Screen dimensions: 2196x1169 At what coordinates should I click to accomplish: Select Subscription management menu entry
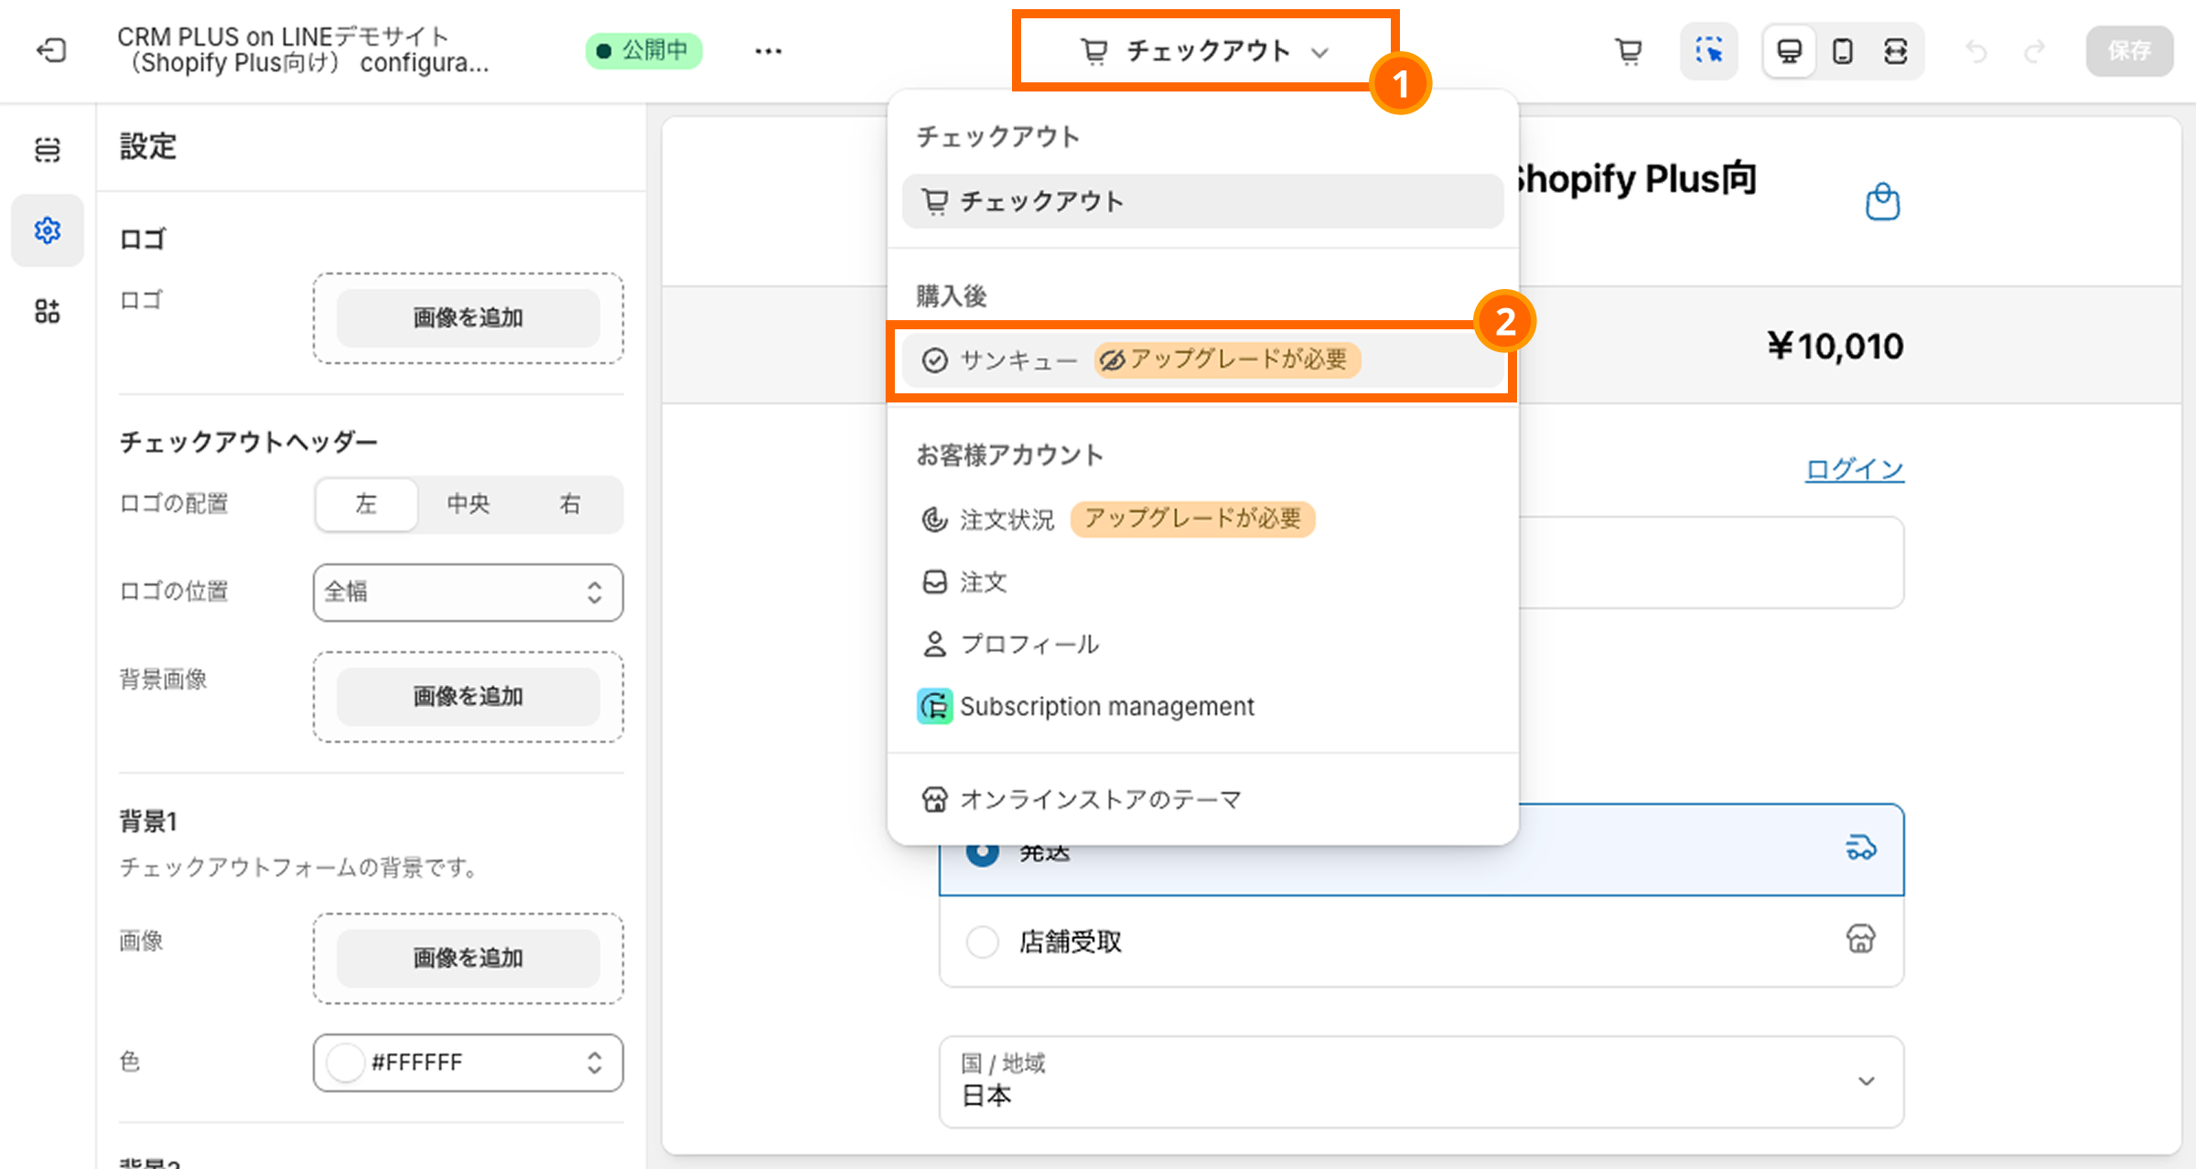point(1202,706)
